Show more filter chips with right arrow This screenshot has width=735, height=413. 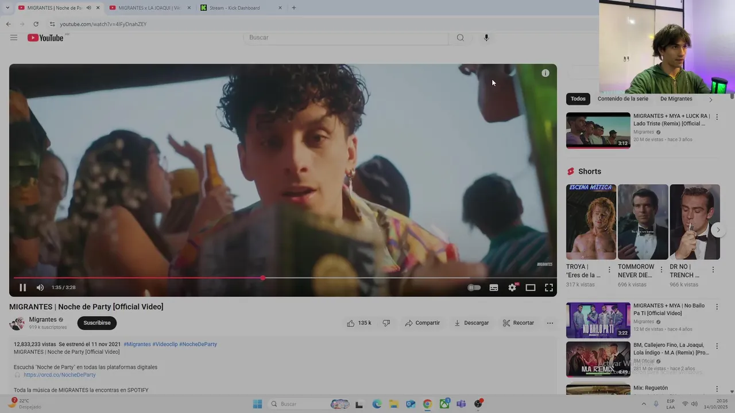pos(710,99)
